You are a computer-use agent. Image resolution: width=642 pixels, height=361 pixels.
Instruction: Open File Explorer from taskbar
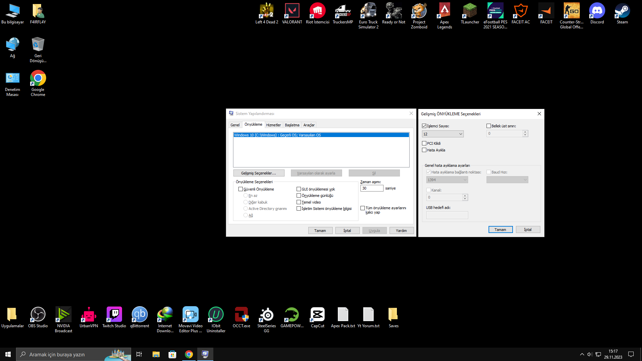tap(156, 354)
